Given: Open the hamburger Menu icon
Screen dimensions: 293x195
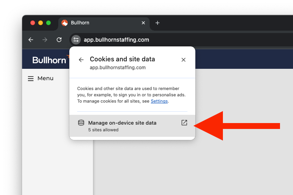Looking at the screenshot, I should pos(31,79).
